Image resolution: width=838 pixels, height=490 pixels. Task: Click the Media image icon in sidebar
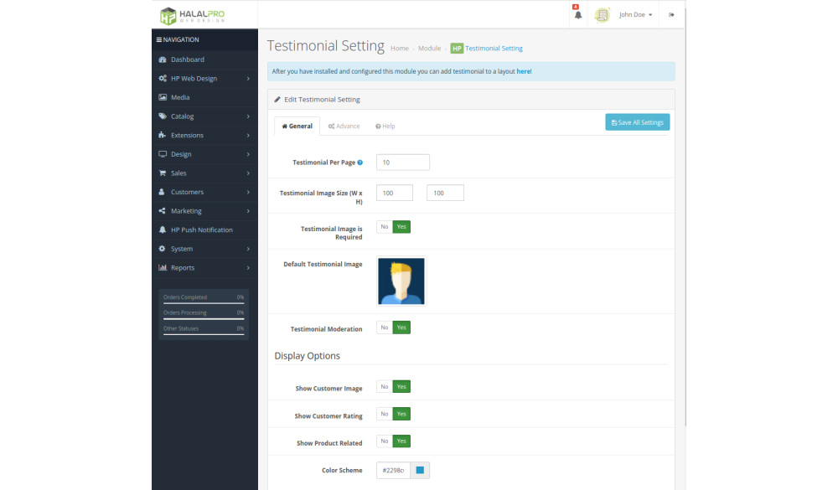163,97
